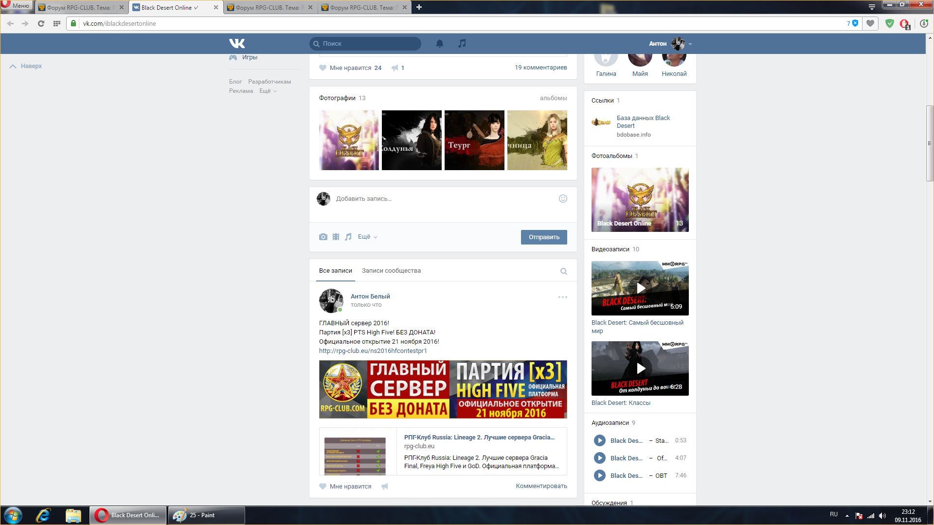Reload the page
This screenshot has width=934, height=525.
point(41,23)
